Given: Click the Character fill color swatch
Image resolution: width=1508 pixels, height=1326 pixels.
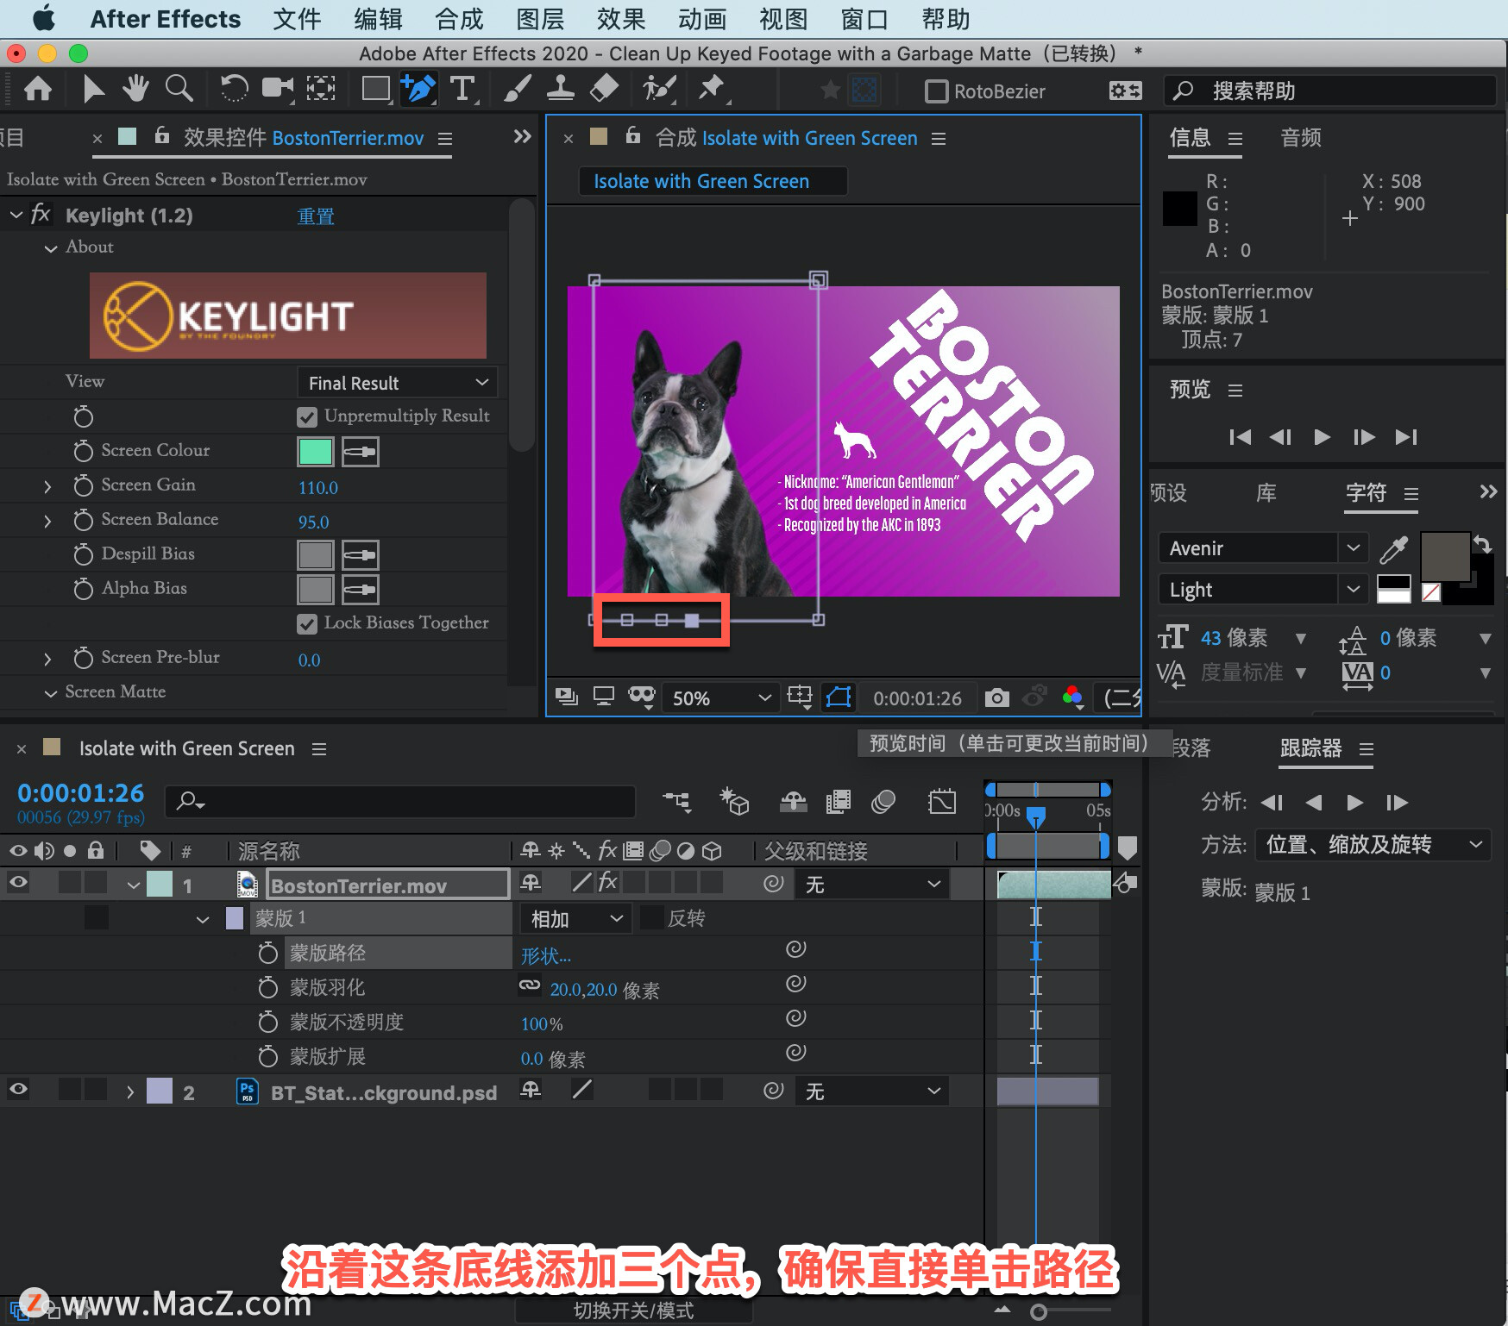Looking at the screenshot, I should pyautogui.click(x=1445, y=557).
